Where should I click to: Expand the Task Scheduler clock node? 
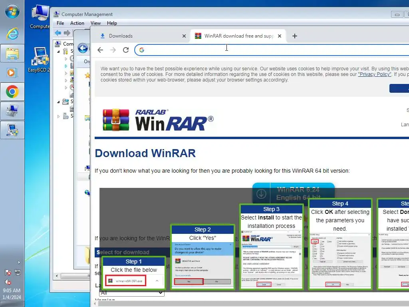point(66,59)
